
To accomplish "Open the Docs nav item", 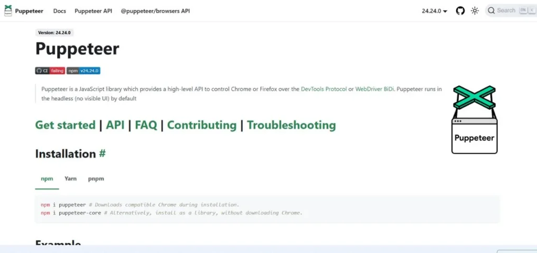I will [x=60, y=11].
